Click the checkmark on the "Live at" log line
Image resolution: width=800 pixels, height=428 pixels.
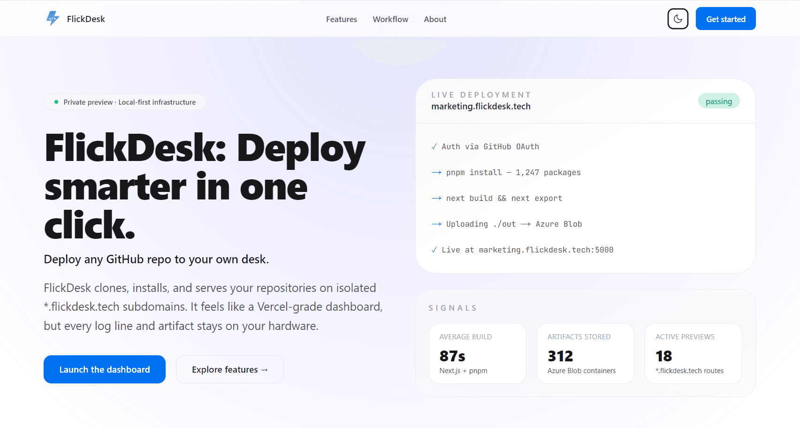(x=434, y=250)
